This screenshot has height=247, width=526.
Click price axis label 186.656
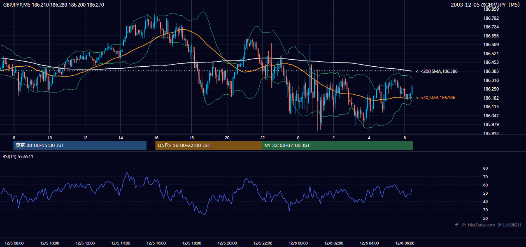click(492, 36)
